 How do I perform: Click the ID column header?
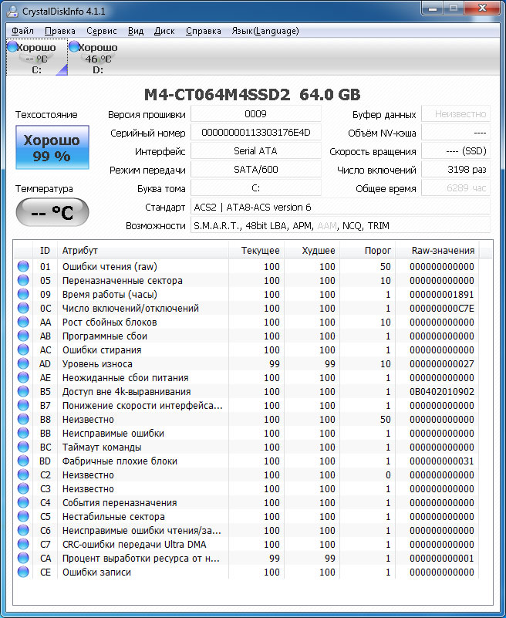(45, 250)
